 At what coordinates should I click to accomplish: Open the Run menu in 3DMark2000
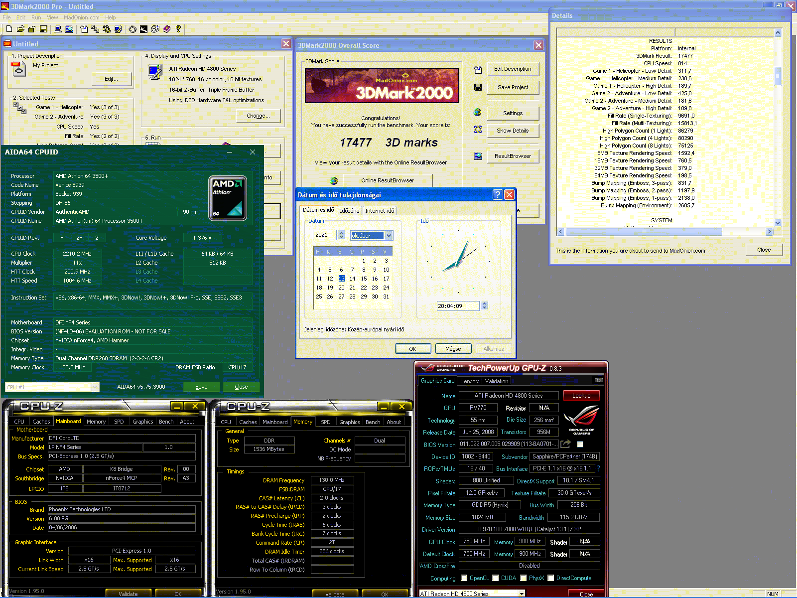point(36,17)
